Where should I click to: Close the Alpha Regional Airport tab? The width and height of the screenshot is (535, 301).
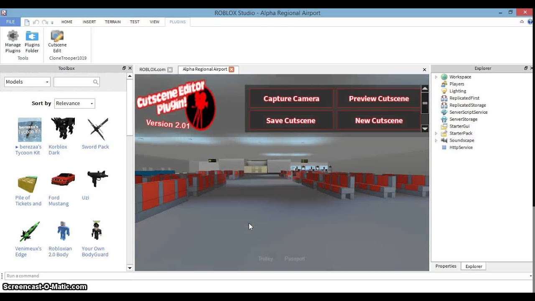[x=232, y=69]
